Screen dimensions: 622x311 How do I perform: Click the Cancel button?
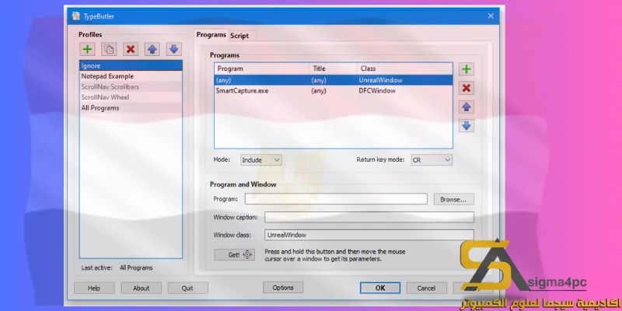[x=426, y=288]
